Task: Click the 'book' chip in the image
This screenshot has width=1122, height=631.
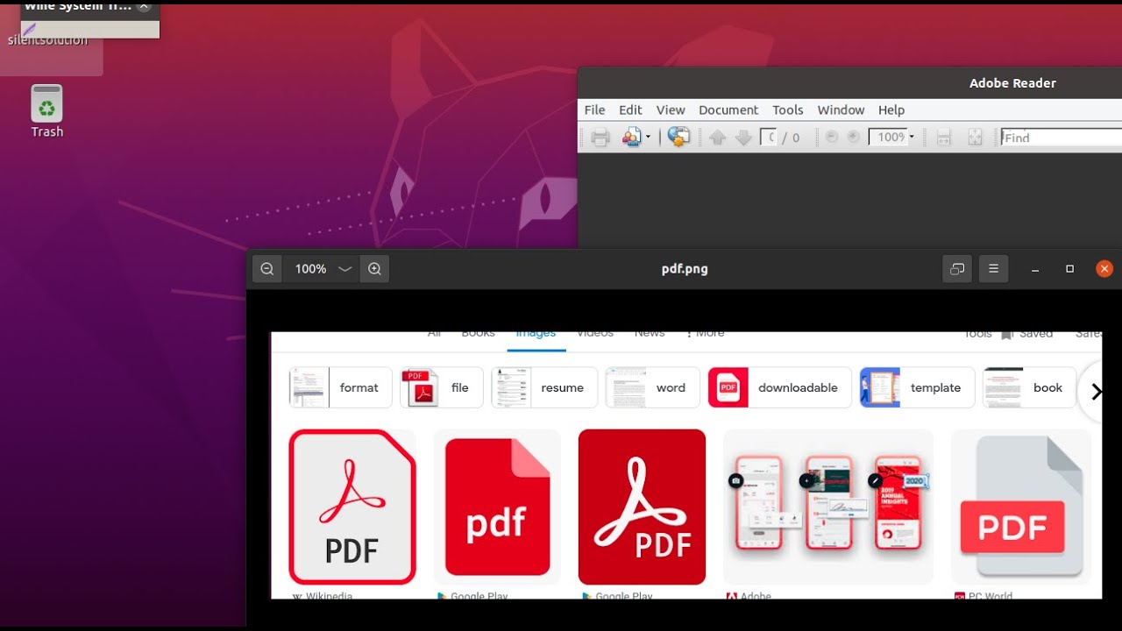Action: (1030, 387)
